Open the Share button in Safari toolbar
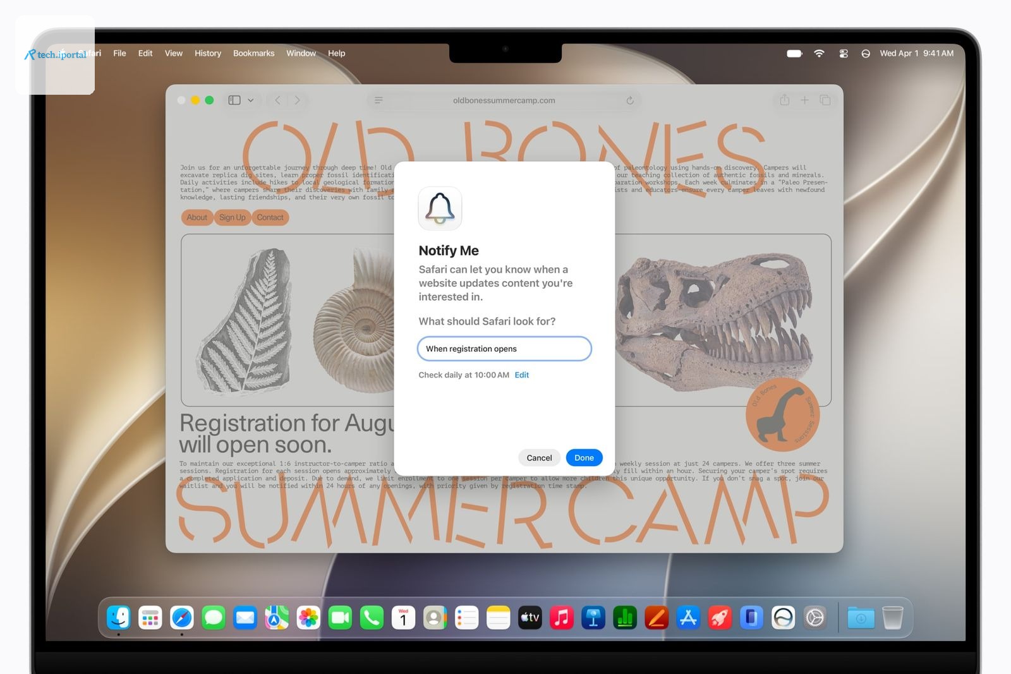Image resolution: width=1011 pixels, height=674 pixels. tap(784, 100)
